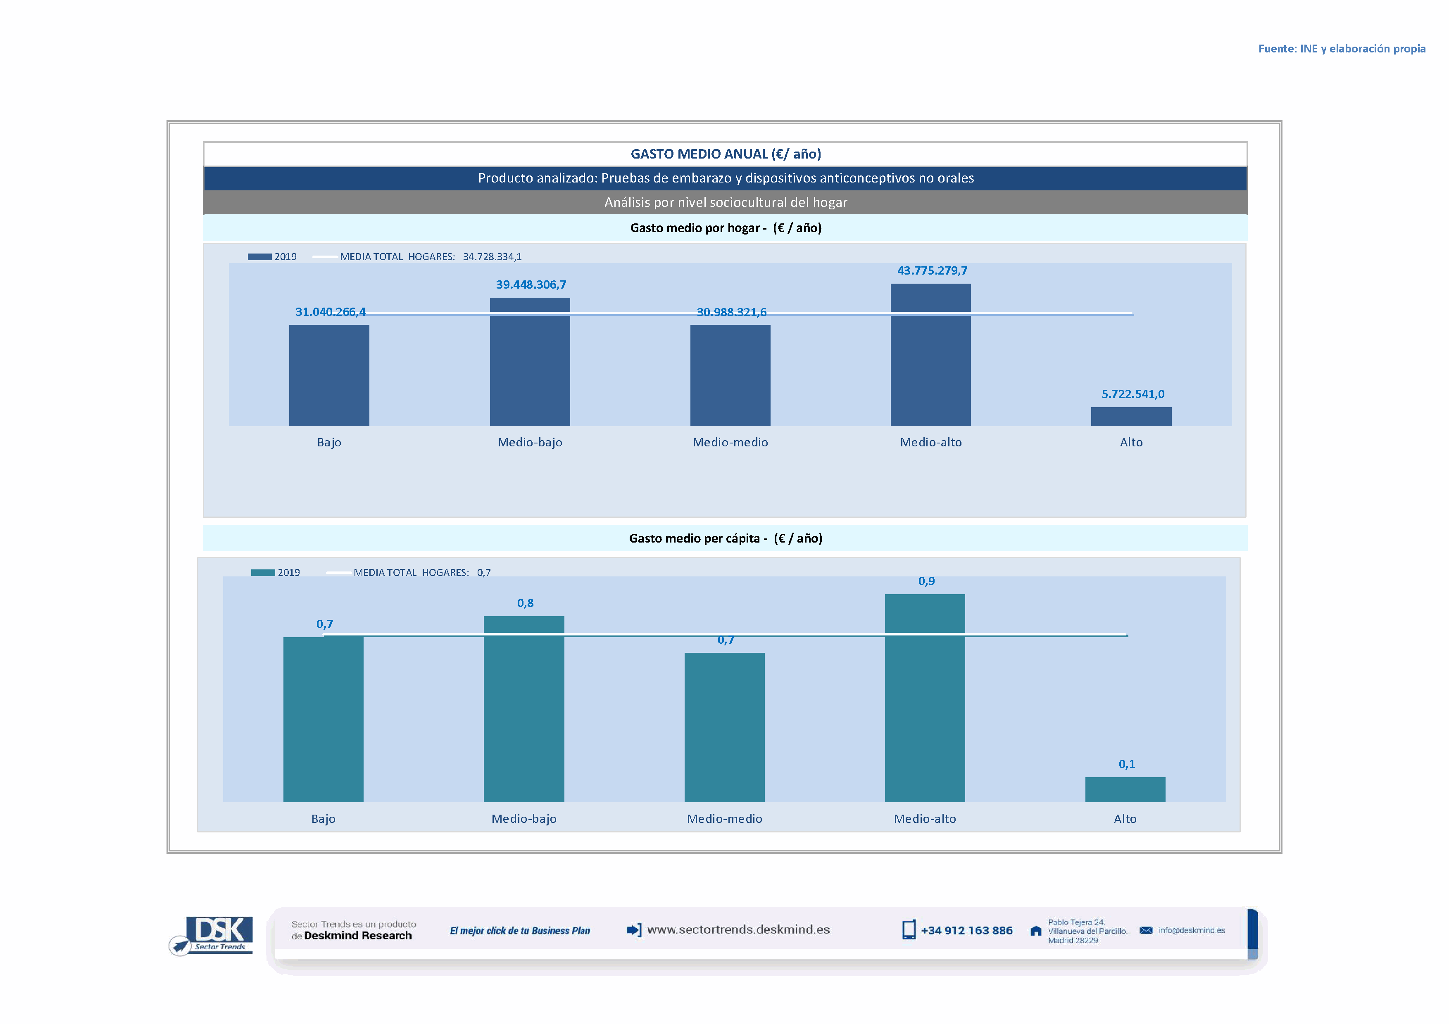The image size is (1449, 1024).
Task: Open the www.sectortrends.deskmind.es link
Action: (738, 929)
